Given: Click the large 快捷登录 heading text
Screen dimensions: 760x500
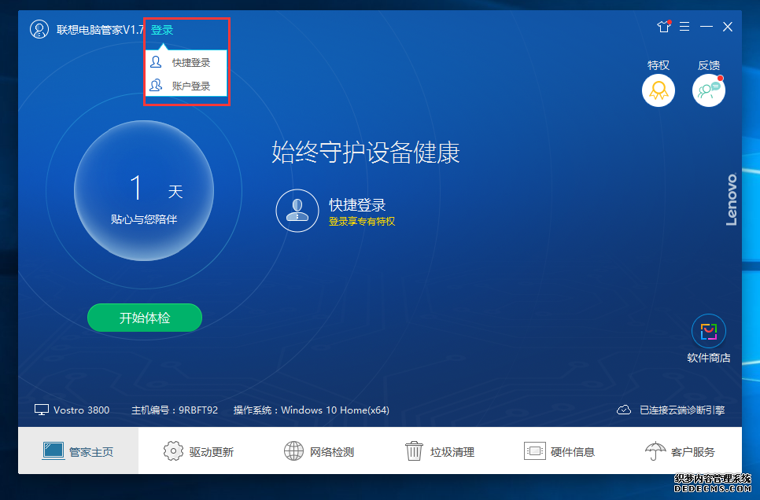Looking at the screenshot, I should (x=357, y=205).
